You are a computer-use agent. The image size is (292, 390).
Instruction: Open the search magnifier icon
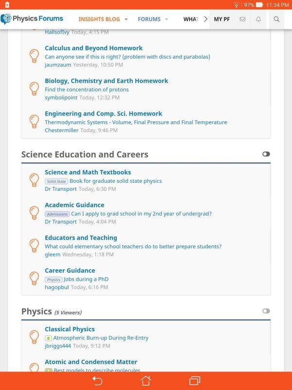[276, 19]
